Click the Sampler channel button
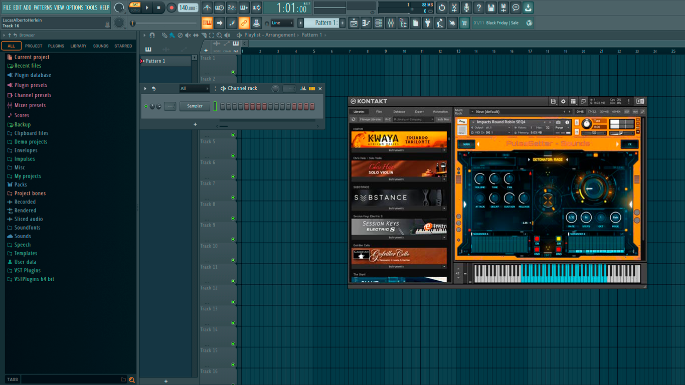 click(195, 106)
